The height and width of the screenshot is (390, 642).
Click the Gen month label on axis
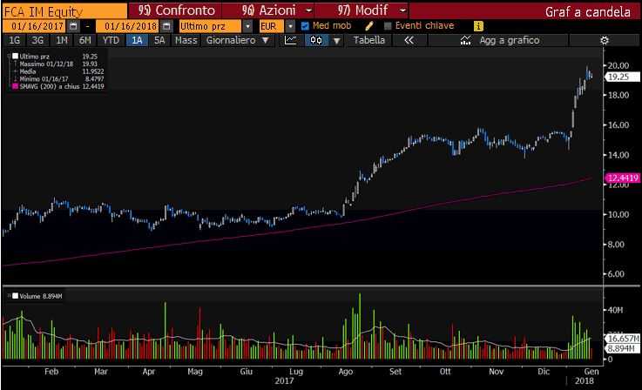coord(591,372)
